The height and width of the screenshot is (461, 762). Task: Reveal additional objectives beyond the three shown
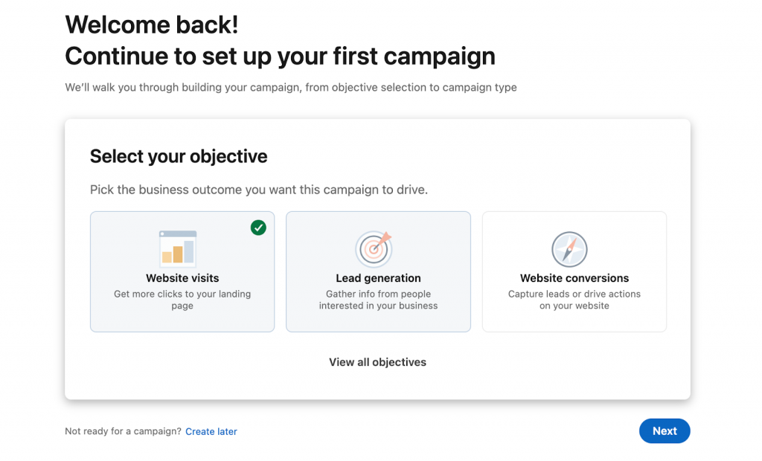(x=377, y=362)
